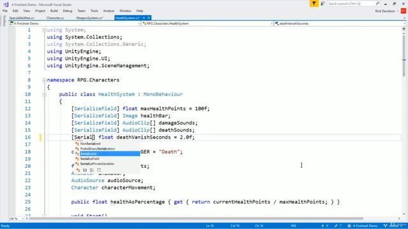Click the audioSource field on line 22
The image size is (408, 229).
[124, 181]
